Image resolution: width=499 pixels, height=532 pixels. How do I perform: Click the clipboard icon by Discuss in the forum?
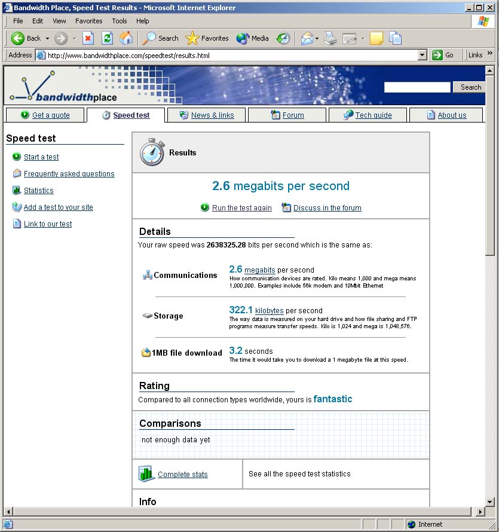286,207
